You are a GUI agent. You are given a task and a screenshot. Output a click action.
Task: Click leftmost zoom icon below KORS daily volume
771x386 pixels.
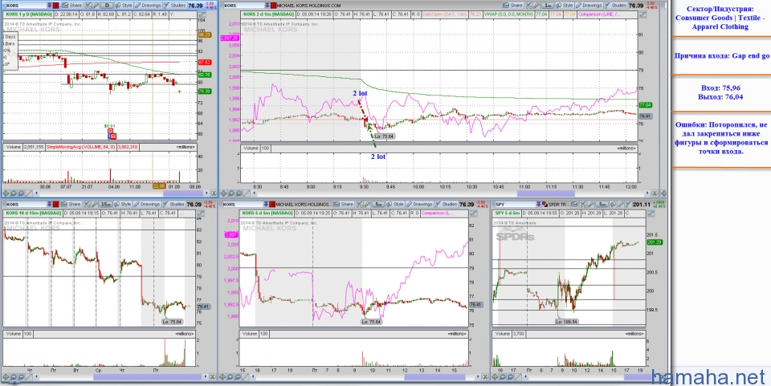6,193
